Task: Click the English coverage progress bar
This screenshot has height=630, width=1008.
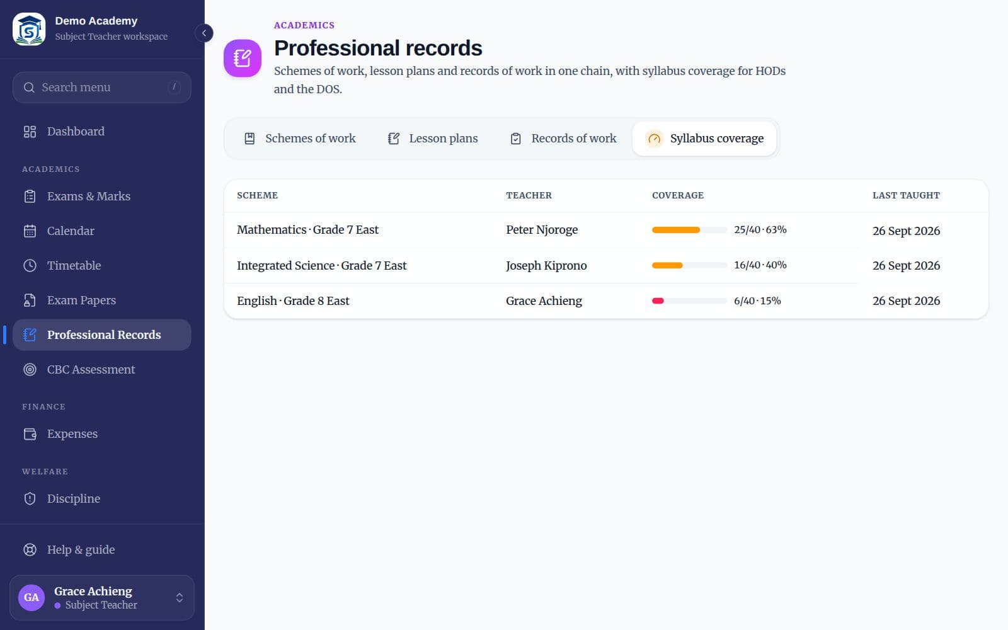Action: (x=689, y=301)
